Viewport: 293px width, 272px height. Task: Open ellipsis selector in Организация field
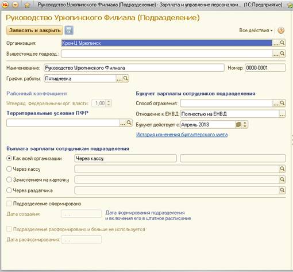(x=276, y=43)
